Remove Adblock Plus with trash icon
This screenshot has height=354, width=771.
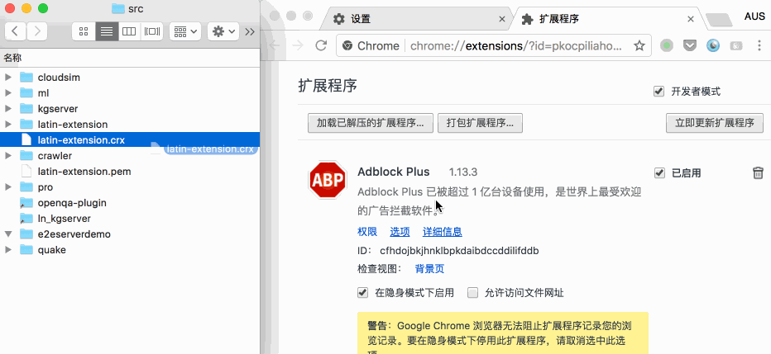(x=758, y=172)
